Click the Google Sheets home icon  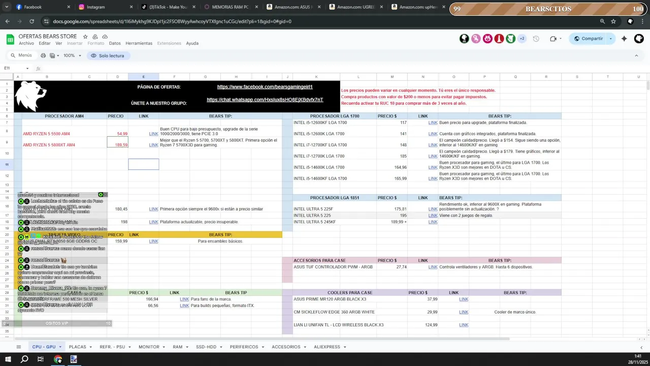tap(10, 39)
